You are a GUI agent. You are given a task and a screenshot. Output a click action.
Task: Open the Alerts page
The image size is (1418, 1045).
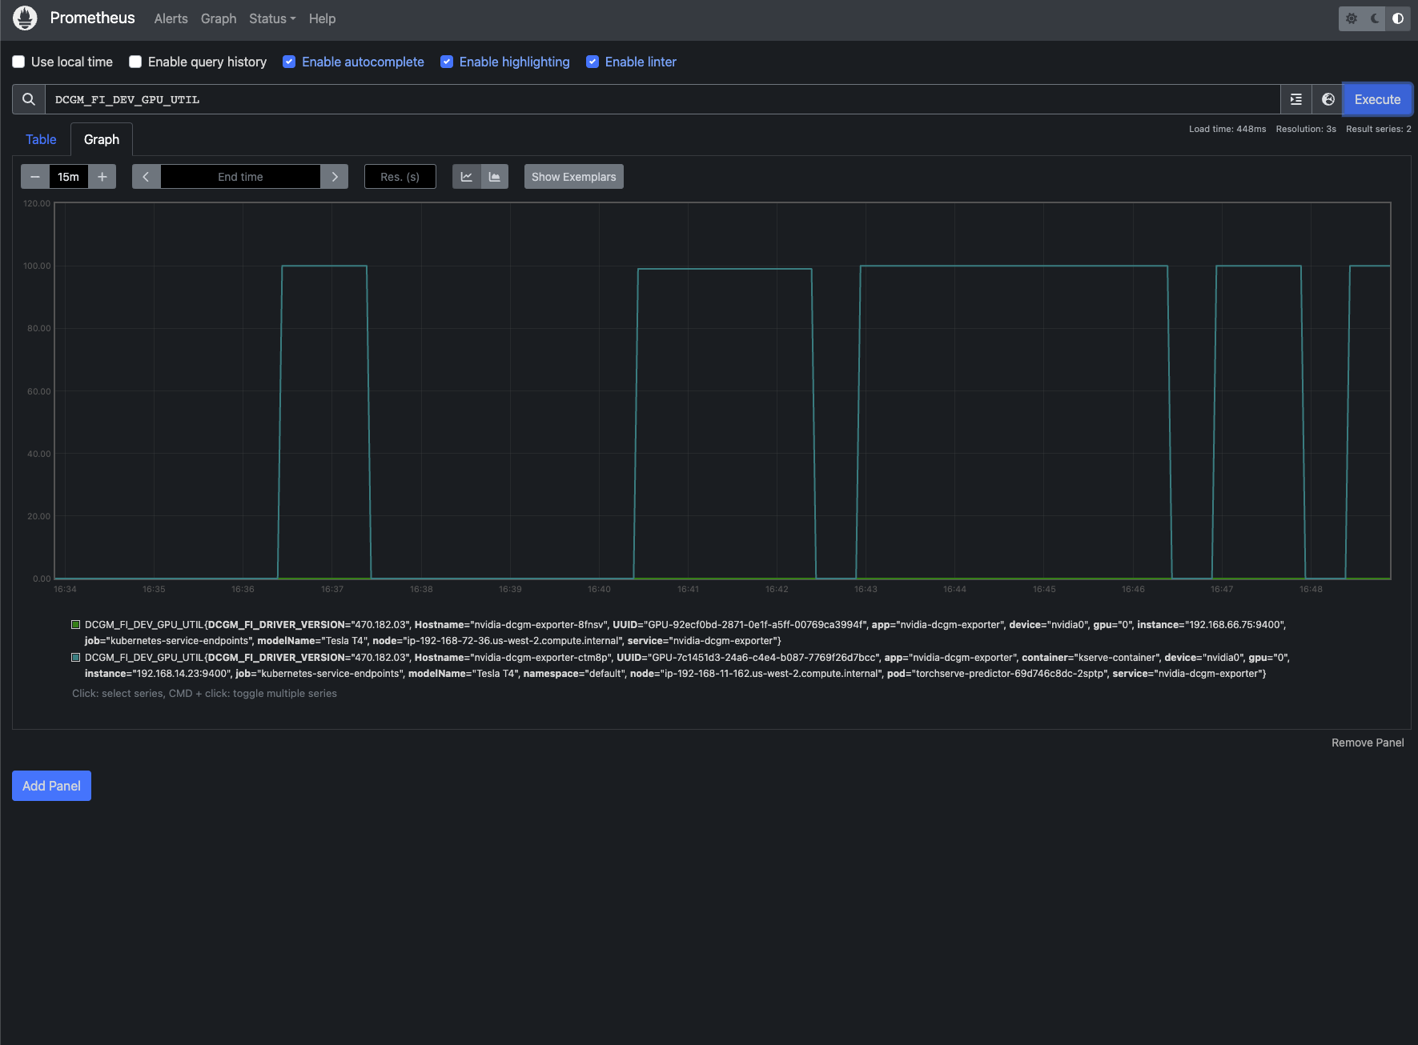click(171, 18)
